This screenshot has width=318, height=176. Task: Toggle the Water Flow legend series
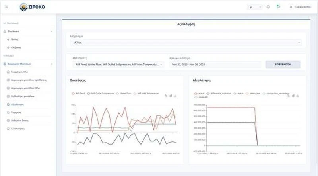click(121, 94)
